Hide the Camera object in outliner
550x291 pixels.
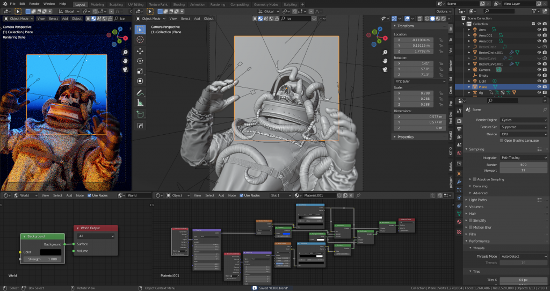tap(539, 70)
